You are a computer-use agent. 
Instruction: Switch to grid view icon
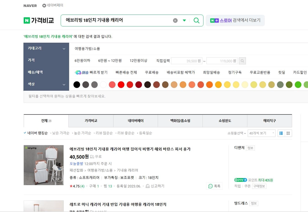tap(288, 133)
